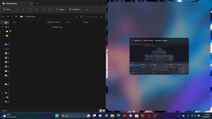Collapse the OneDrive tree node
This screenshot has width=212, height=119.
coord(2,27)
